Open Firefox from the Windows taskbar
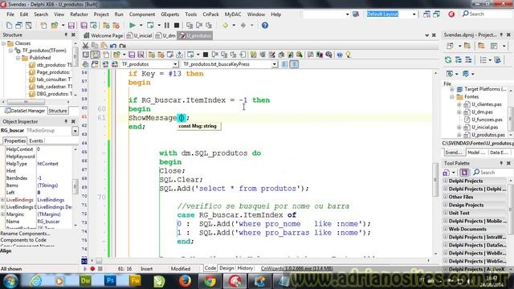 [x=185, y=281]
